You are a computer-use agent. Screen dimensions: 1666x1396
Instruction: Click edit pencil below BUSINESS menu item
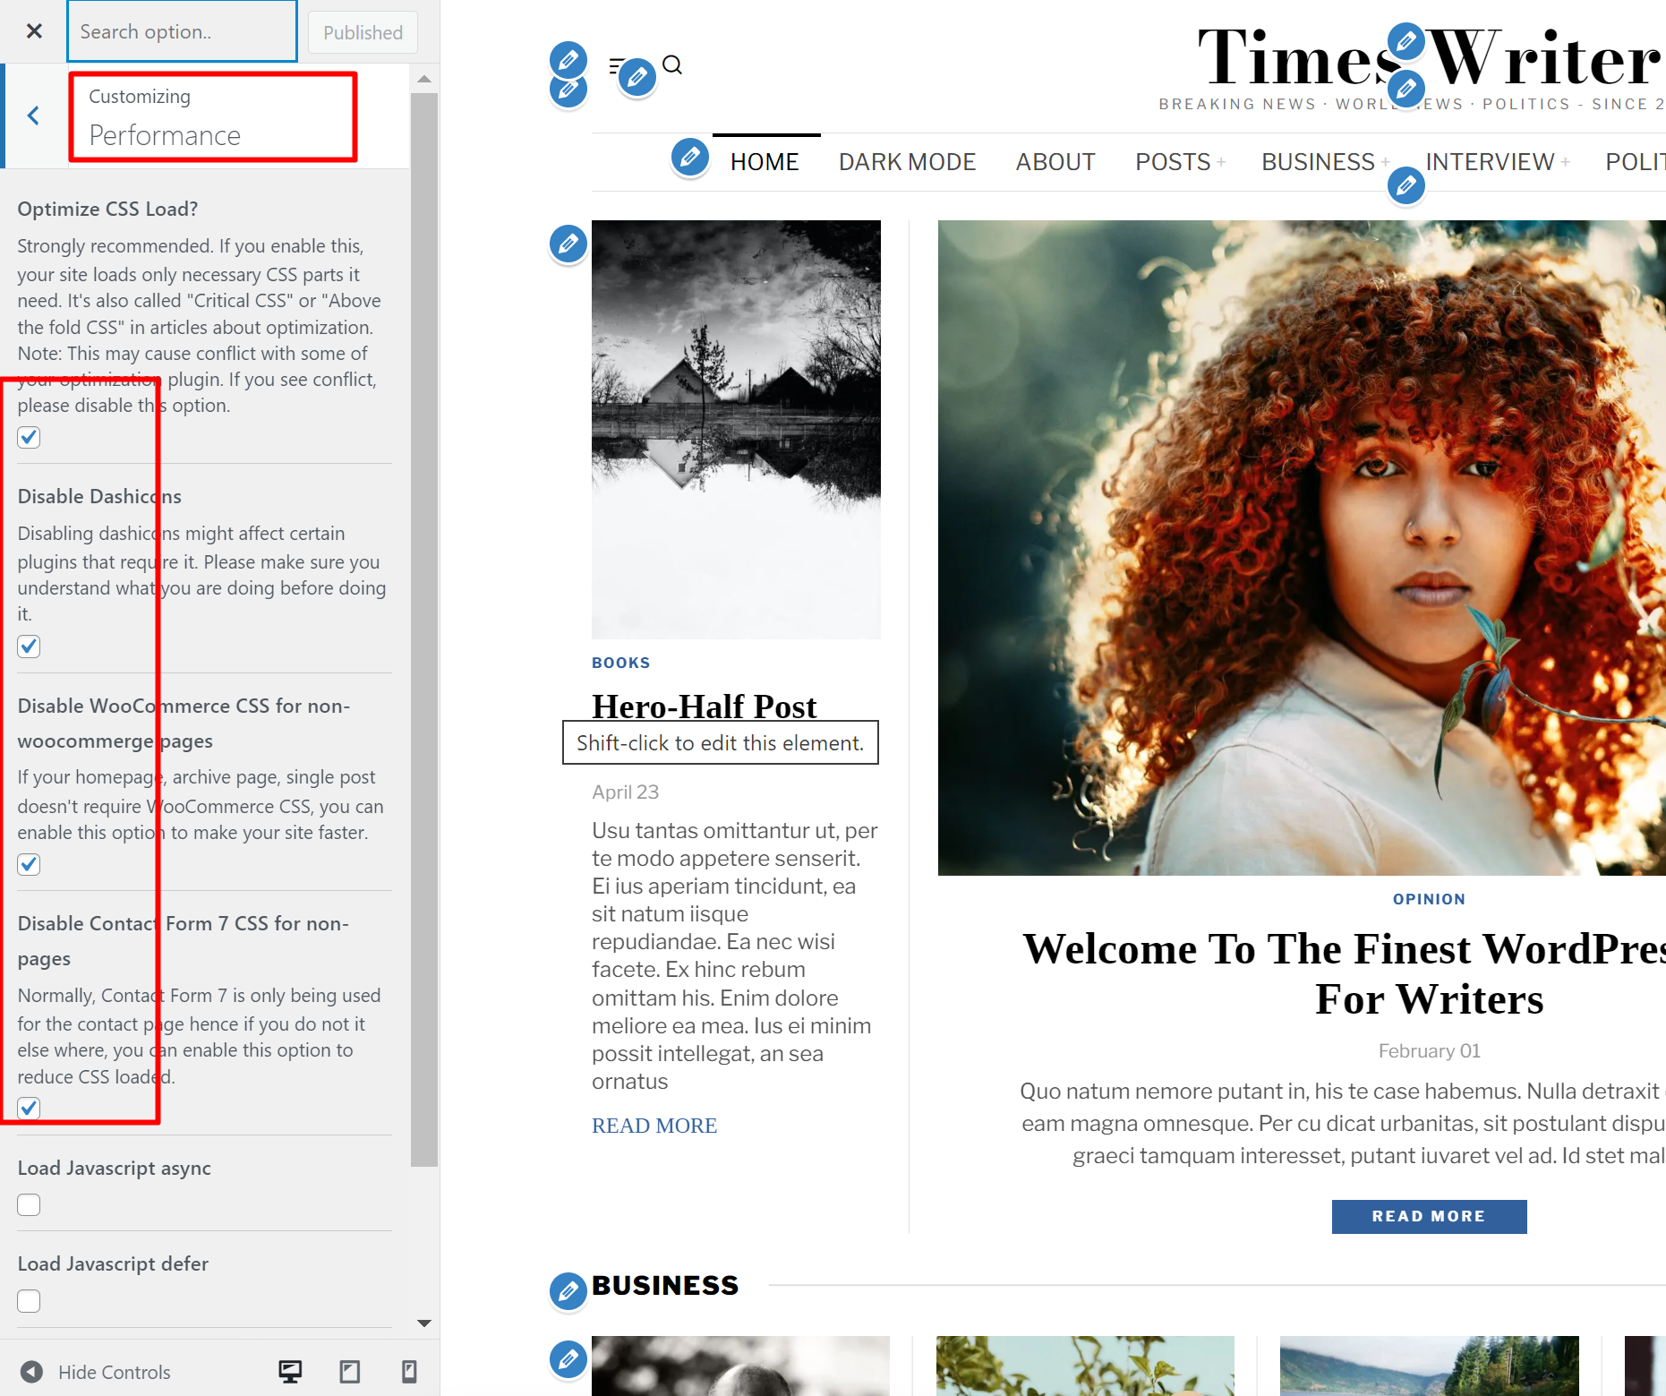(x=1406, y=186)
